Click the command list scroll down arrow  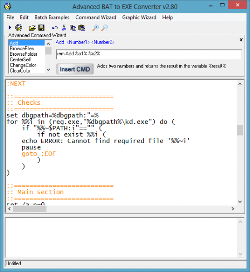[x=49, y=70]
